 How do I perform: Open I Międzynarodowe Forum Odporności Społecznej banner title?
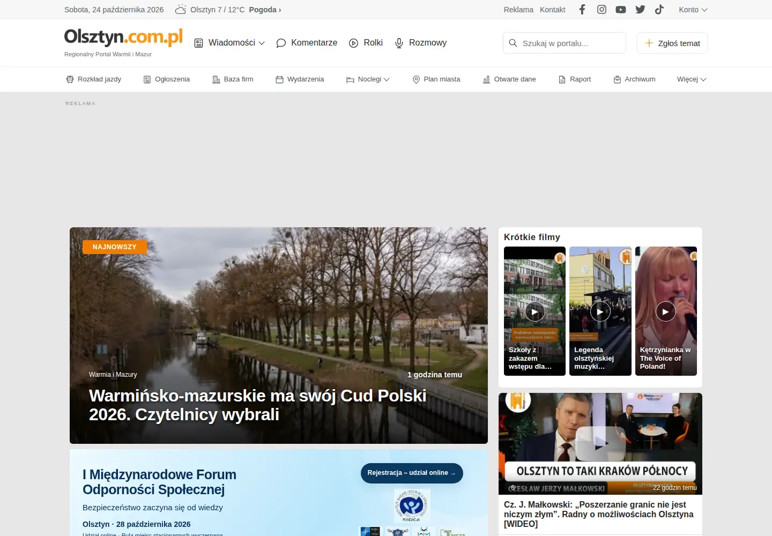point(159,482)
